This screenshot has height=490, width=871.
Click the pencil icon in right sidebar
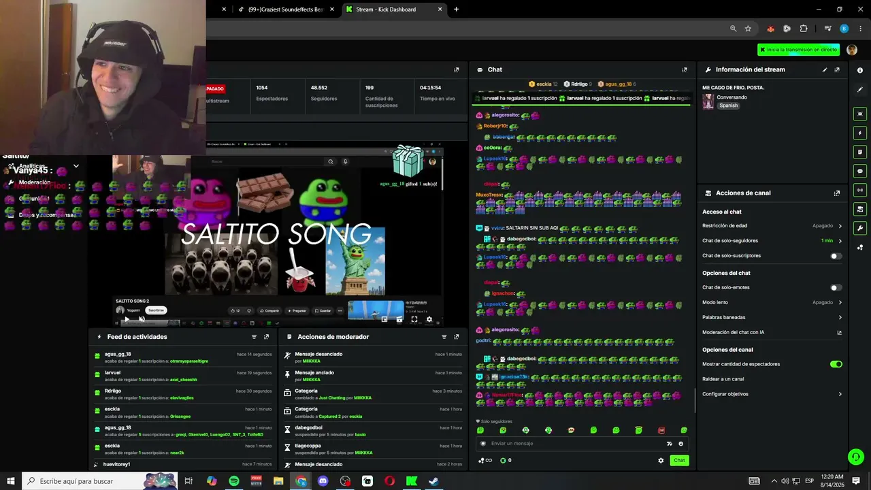(860, 90)
